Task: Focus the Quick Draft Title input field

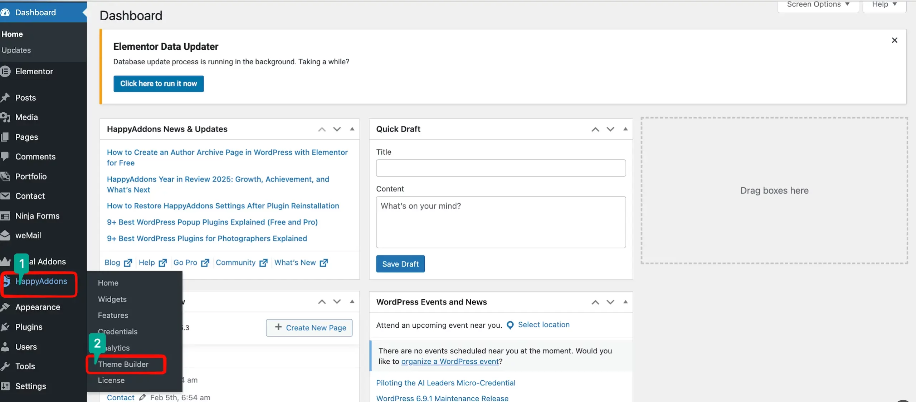Action: (x=501, y=168)
